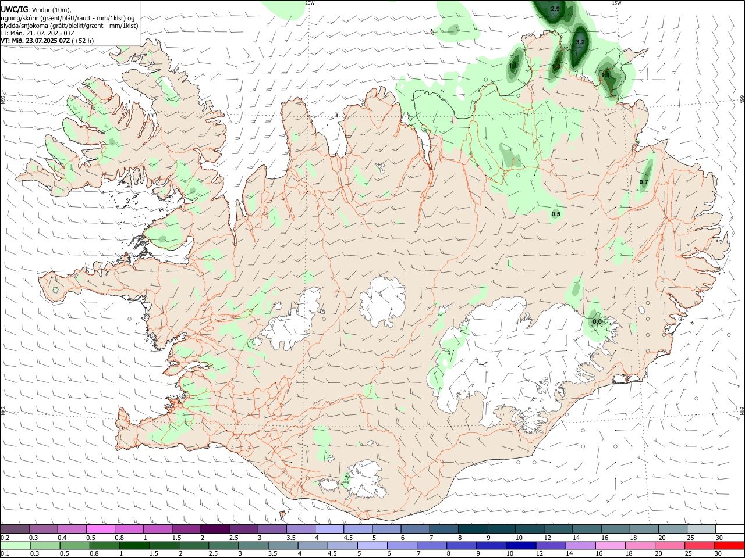The image size is (745, 558).
Task: Click the UWC/IG Vindur (10m) title
Action: coord(36,9)
